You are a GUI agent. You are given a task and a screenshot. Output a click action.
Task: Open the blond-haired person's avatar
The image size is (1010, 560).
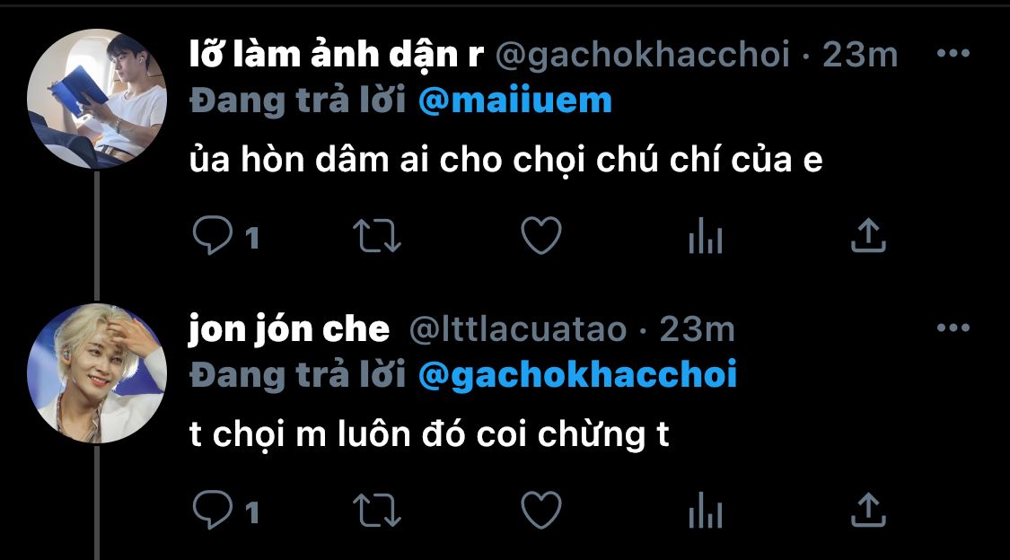pos(97,373)
